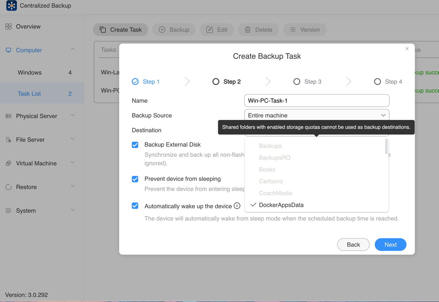The image size is (439, 302).
Task: Click the Virtual Machine icon
Action: (9, 164)
